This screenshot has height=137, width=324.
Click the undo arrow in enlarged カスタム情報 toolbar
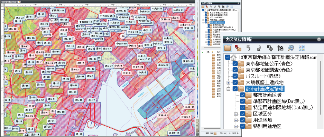[249, 48]
